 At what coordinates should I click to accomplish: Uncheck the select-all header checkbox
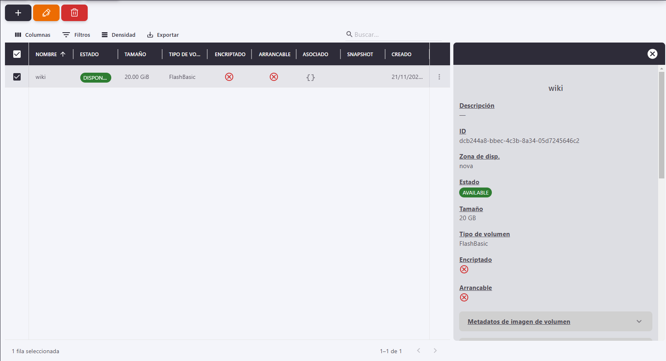(x=17, y=54)
